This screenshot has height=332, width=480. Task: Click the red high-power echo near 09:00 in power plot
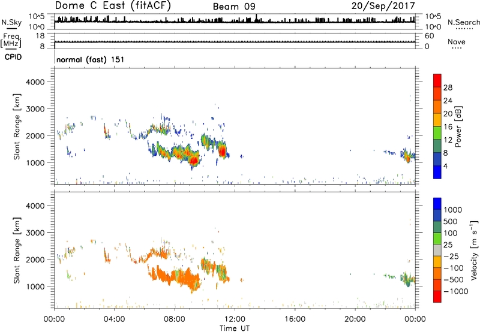tap(193, 160)
